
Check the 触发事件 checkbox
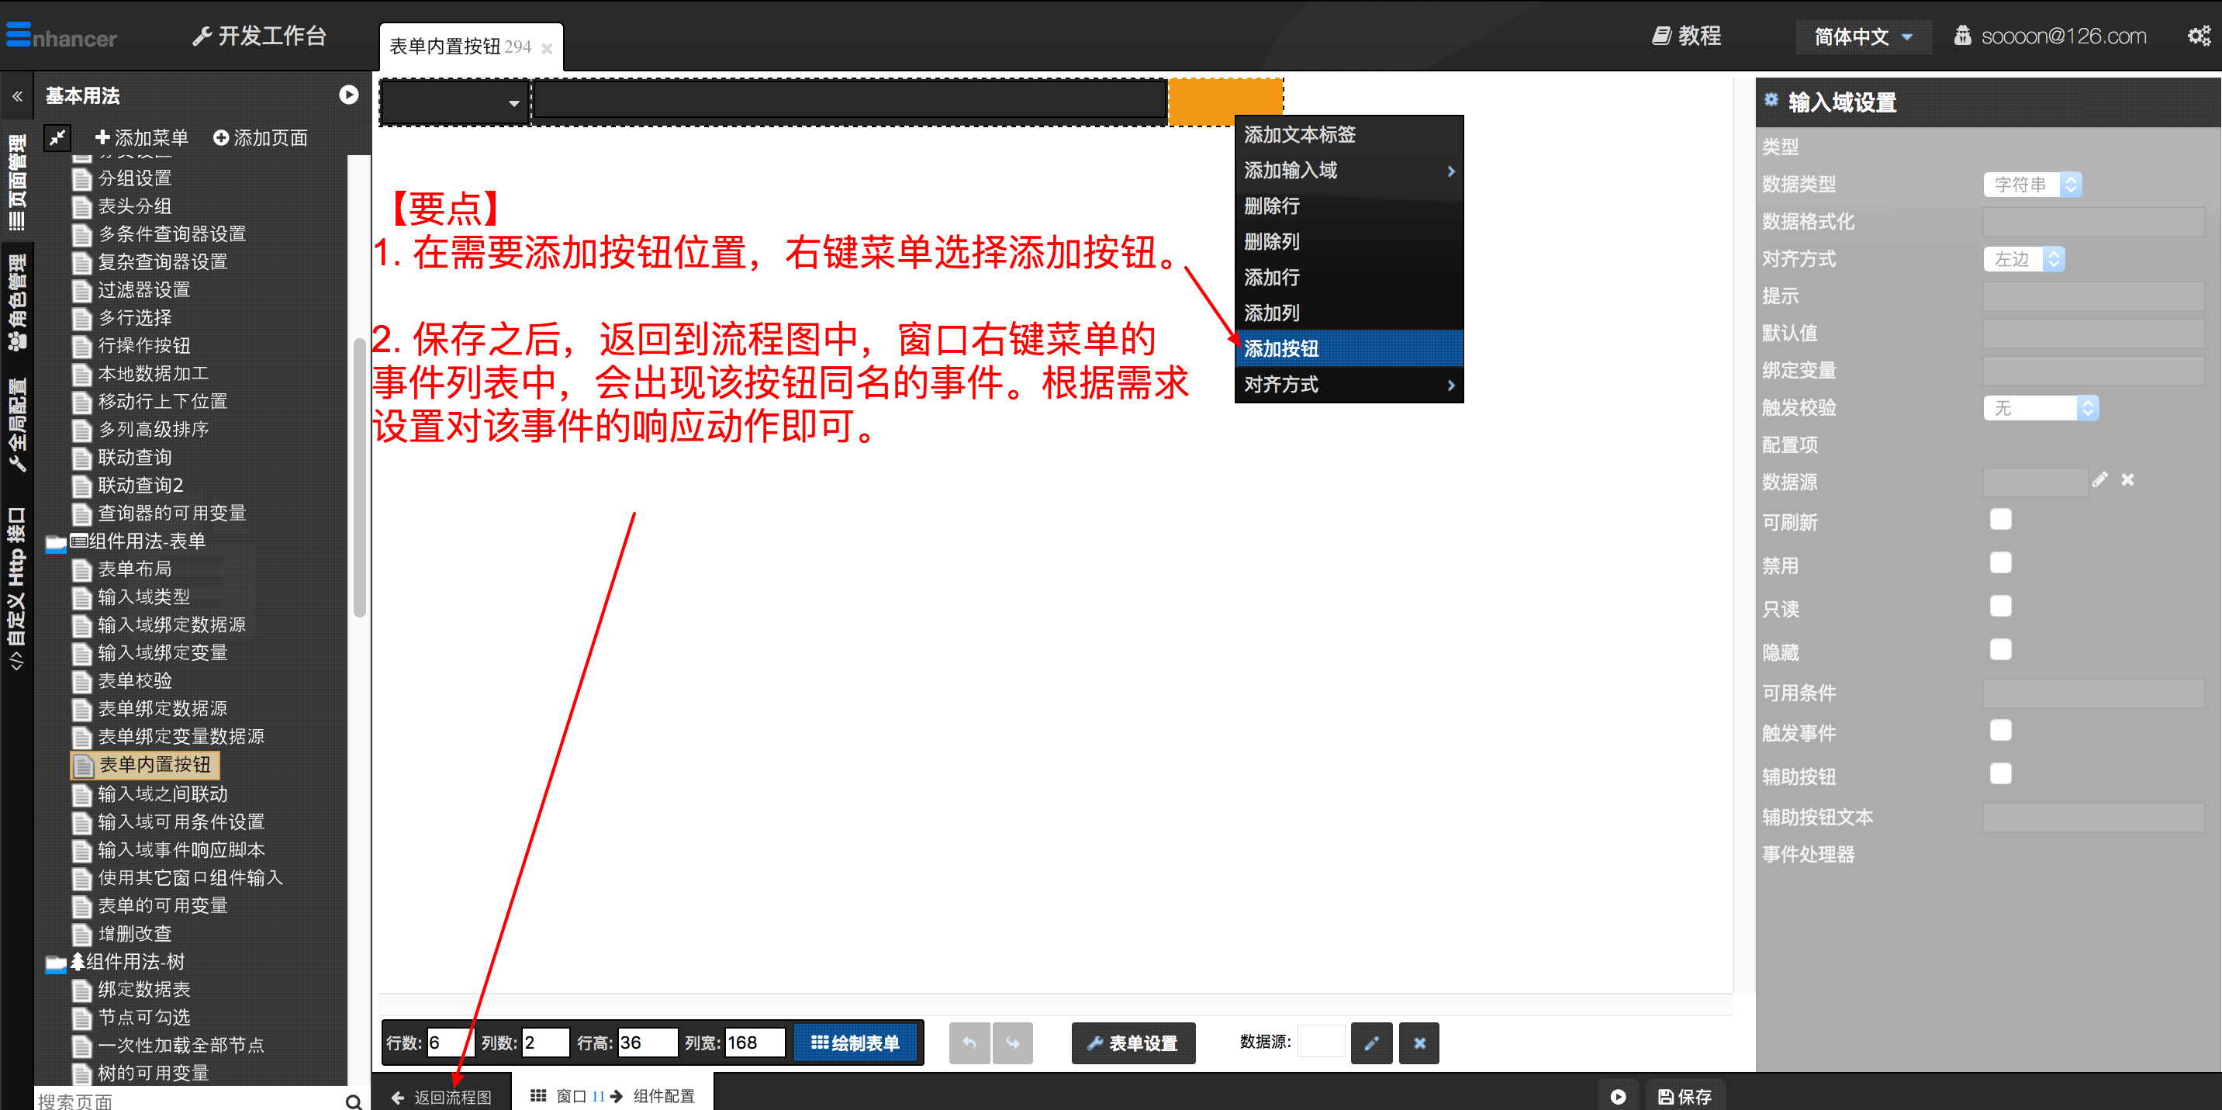[x=2000, y=731]
